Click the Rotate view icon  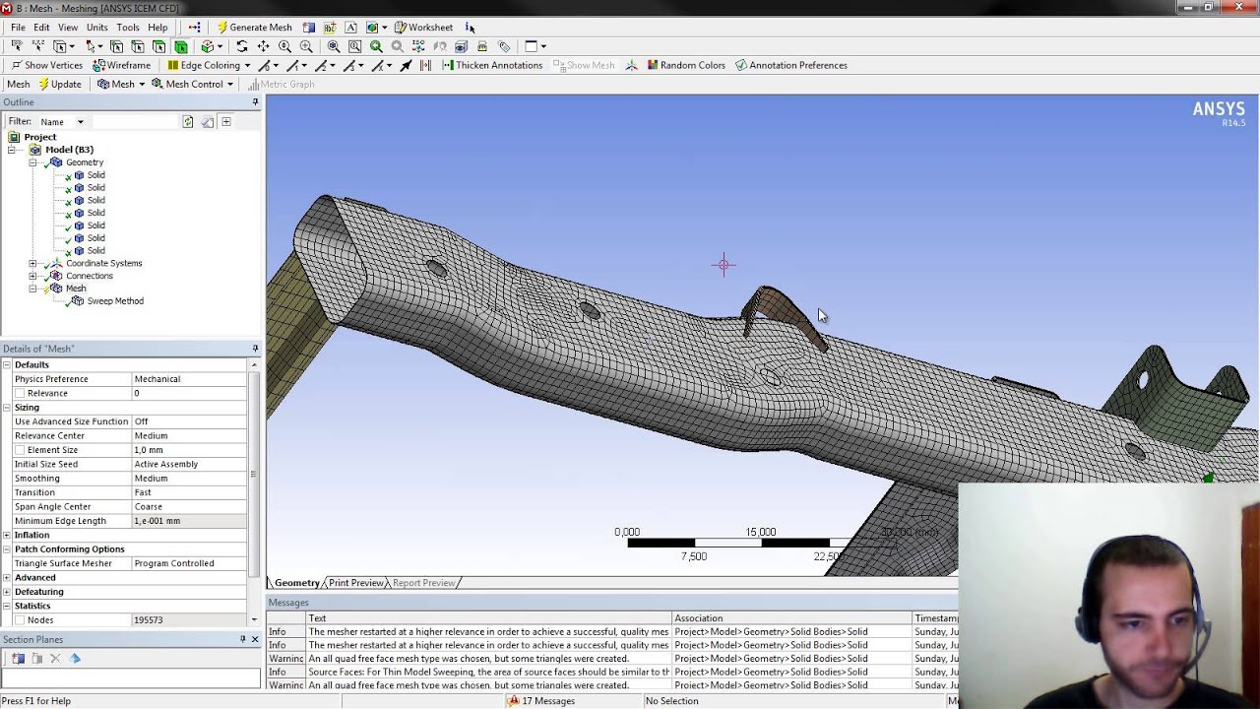242,46
